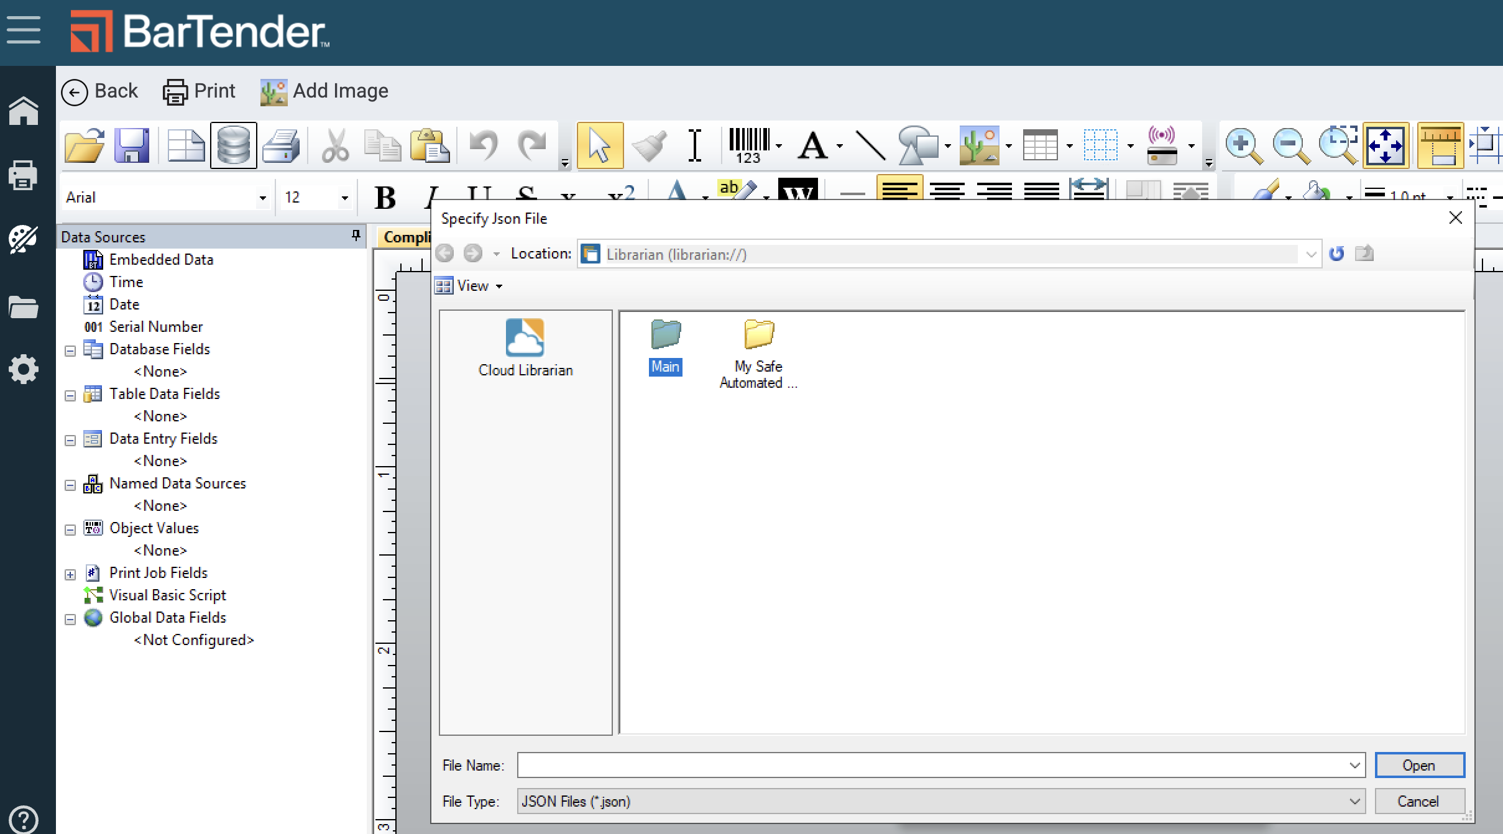This screenshot has height=834, width=1503.
Task: Click the Save disk icon
Action: 132,145
